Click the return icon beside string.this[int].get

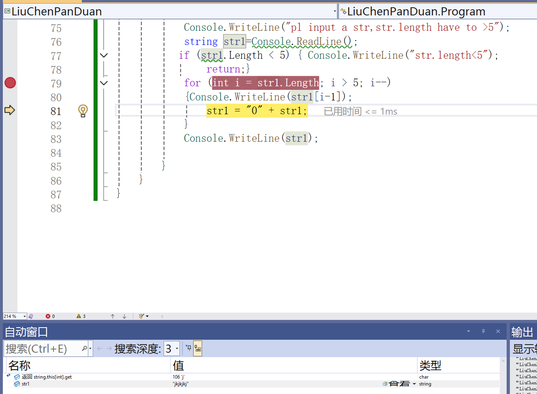pos(8,376)
